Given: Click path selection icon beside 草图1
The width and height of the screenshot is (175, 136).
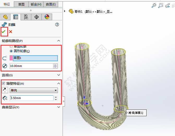Looking at the screenshot, I should (x=5, y=58).
